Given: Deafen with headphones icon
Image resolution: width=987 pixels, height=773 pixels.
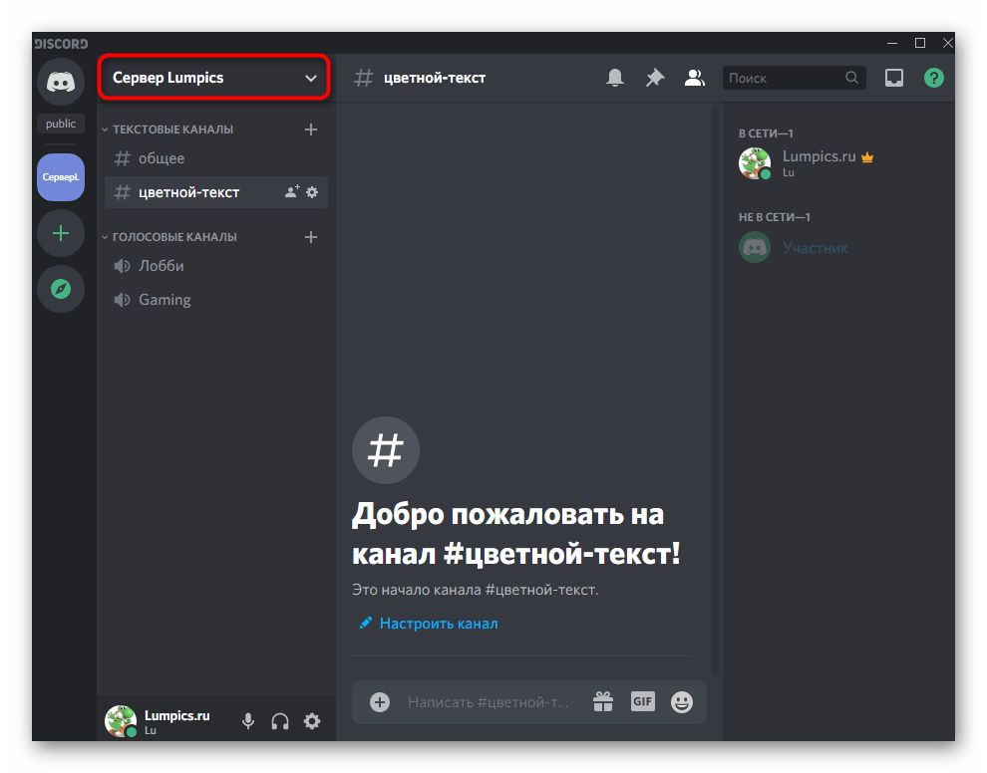Looking at the screenshot, I should pos(280,721).
